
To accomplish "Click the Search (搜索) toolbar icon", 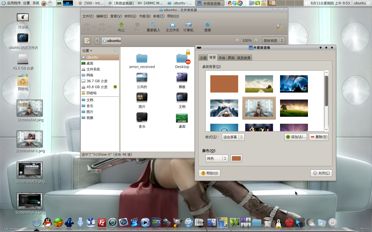I will (207, 27).
